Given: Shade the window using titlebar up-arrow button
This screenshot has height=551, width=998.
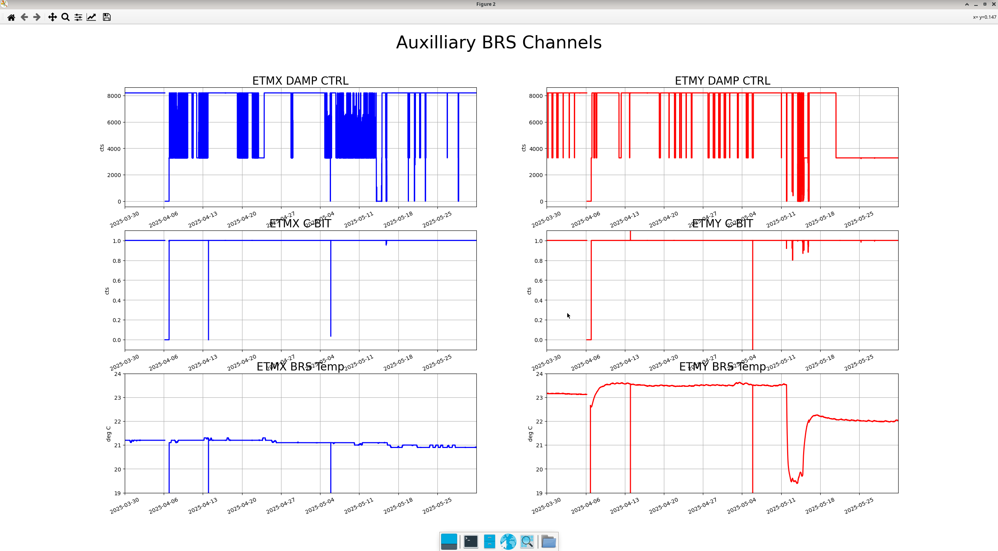Looking at the screenshot, I should coord(967,4).
